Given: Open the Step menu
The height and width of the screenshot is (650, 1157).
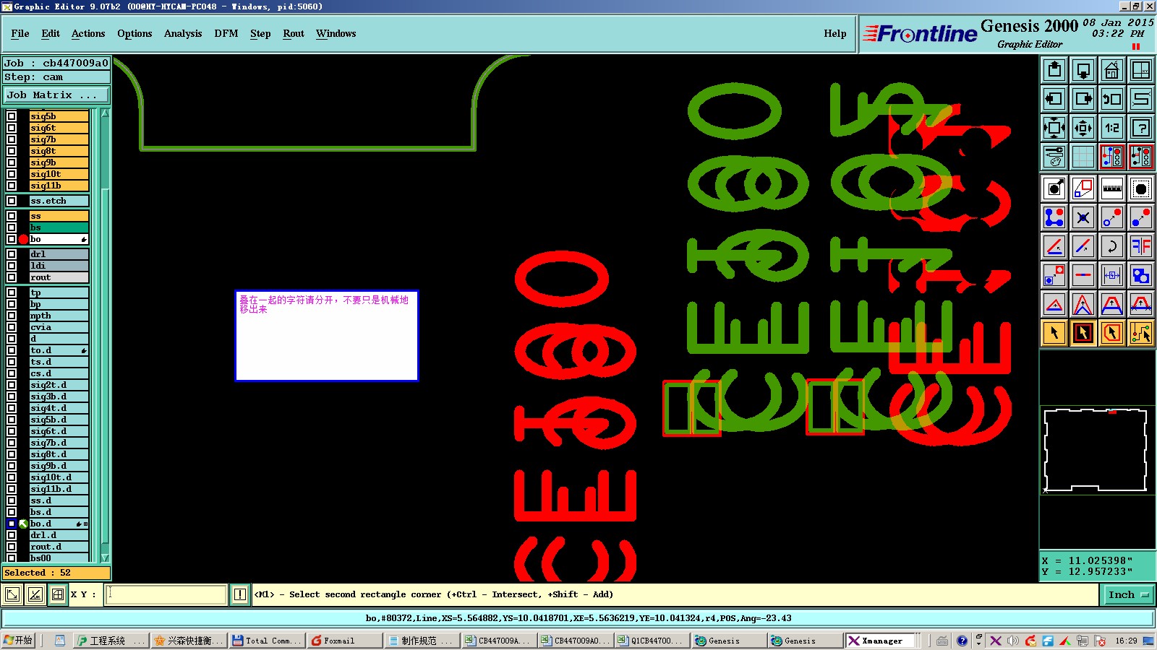Looking at the screenshot, I should (x=260, y=33).
